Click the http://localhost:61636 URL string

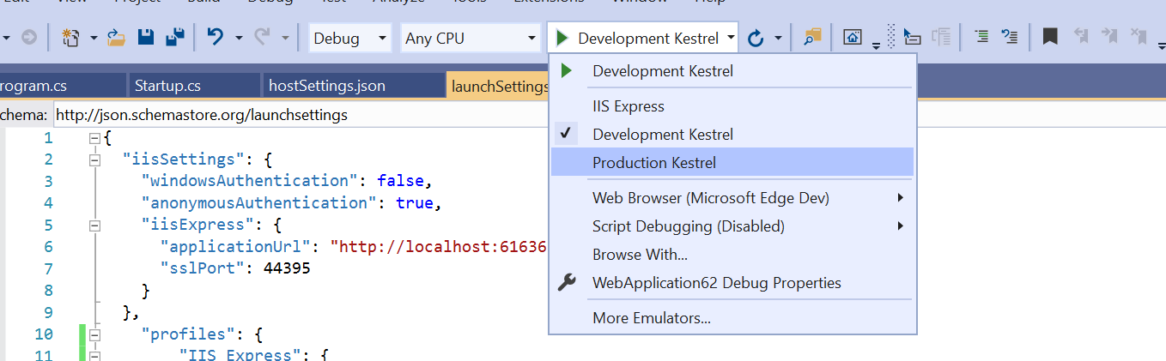(441, 247)
